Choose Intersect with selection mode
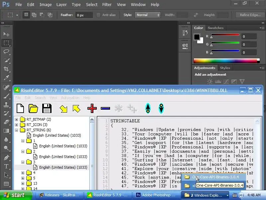This screenshot has height=200, width=266. [50, 15]
